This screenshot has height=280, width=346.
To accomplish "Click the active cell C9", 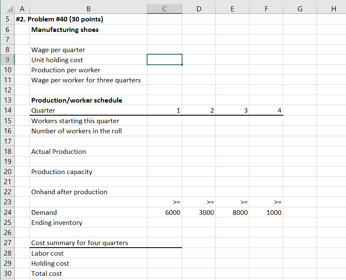I will click(x=165, y=60).
